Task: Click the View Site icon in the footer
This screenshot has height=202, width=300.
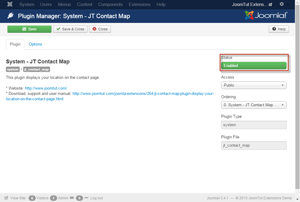Action: tap(6, 198)
